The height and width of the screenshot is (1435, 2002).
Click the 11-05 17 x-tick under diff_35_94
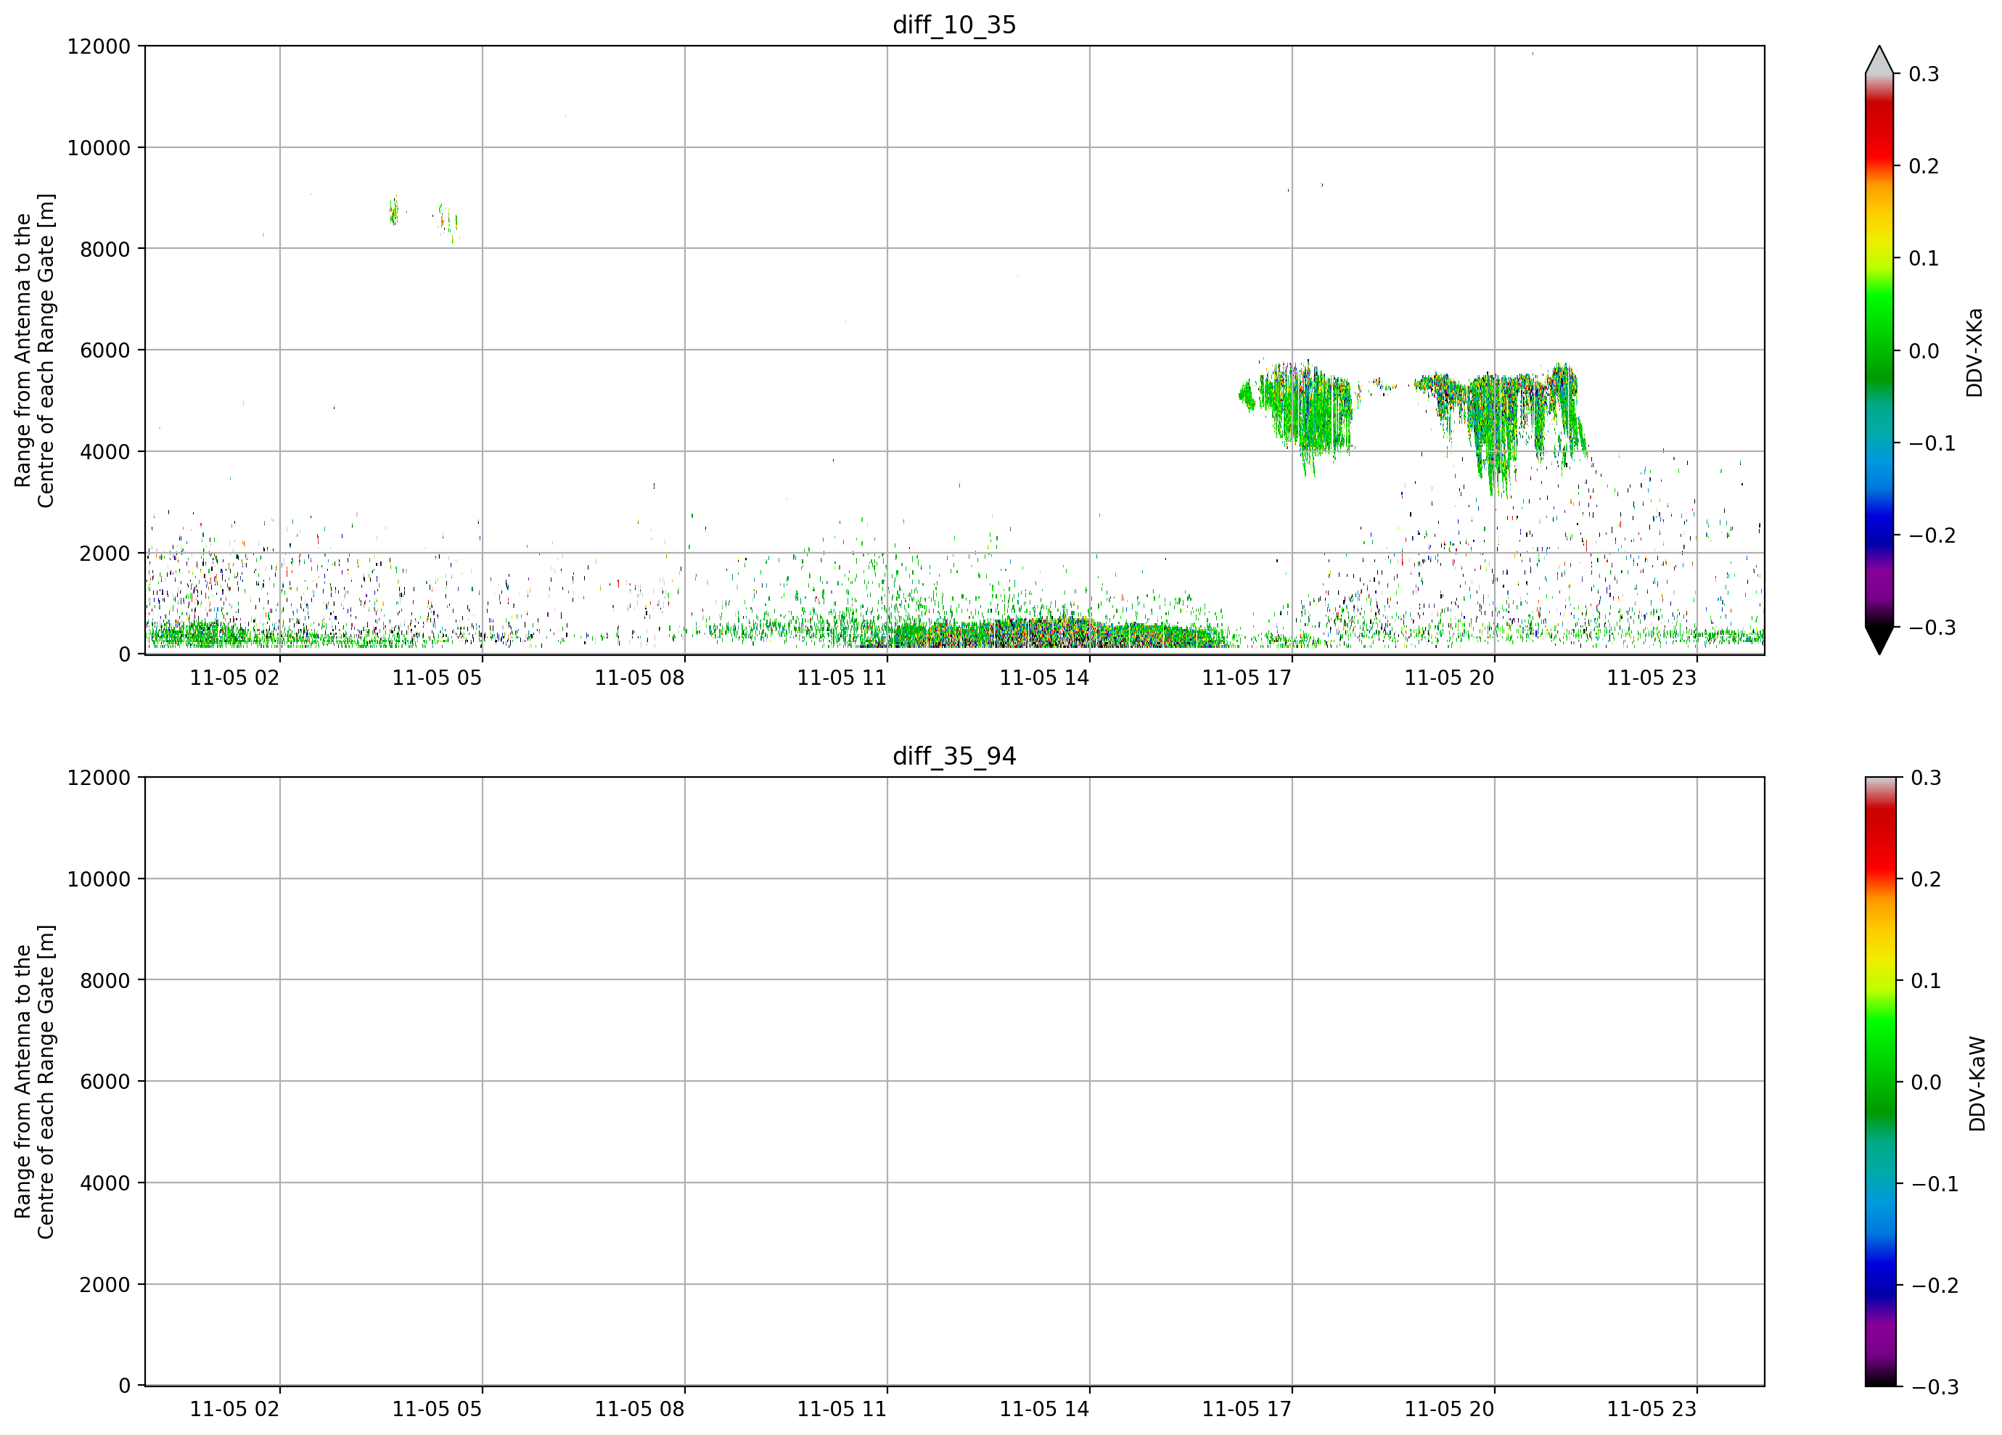pos(1247,1410)
